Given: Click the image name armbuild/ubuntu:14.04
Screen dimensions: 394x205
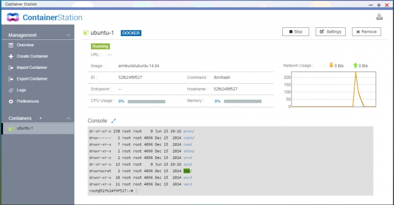Looking at the screenshot, I should click(138, 66).
